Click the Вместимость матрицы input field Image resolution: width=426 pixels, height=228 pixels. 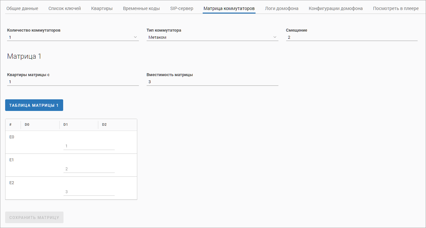coord(212,82)
